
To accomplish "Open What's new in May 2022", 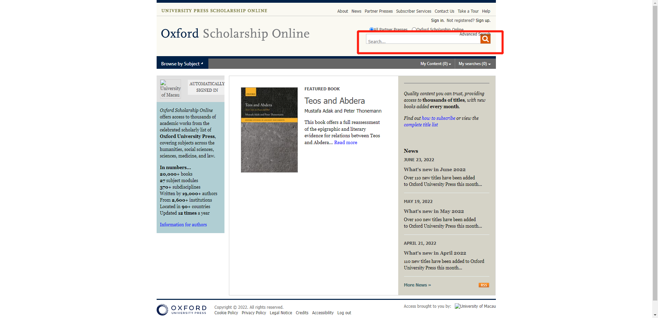I will point(434,211).
